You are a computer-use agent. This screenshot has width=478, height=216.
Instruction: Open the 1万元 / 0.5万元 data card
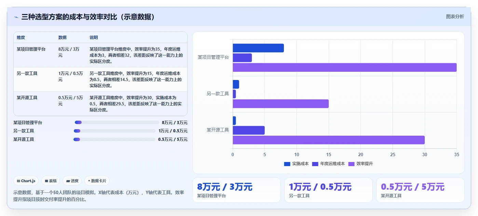pos(328,190)
